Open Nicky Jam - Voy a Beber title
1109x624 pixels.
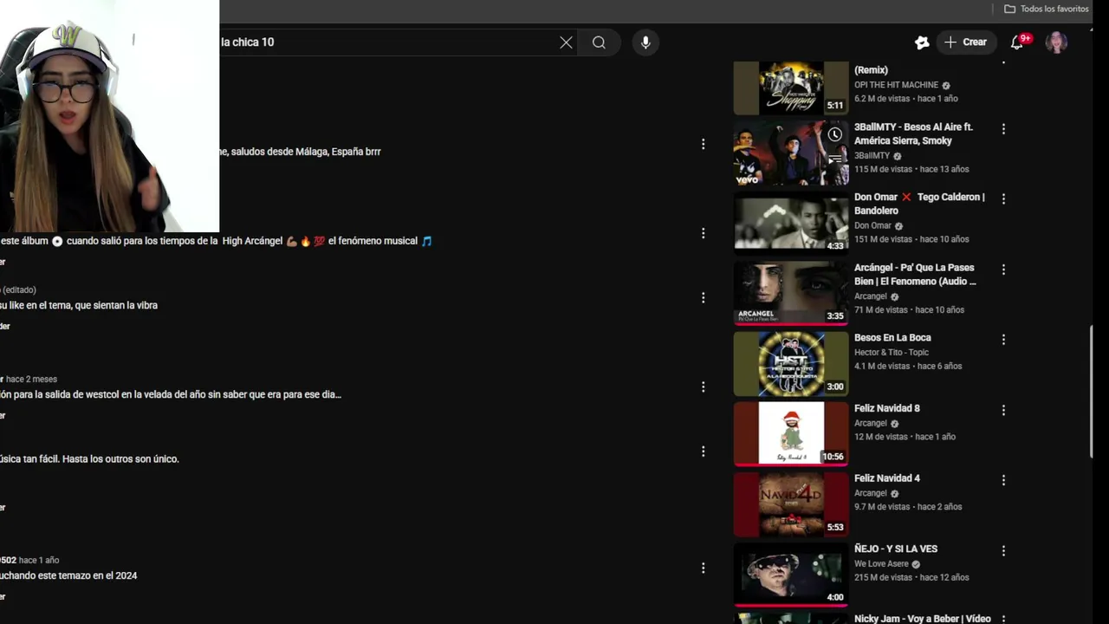click(x=923, y=619)
